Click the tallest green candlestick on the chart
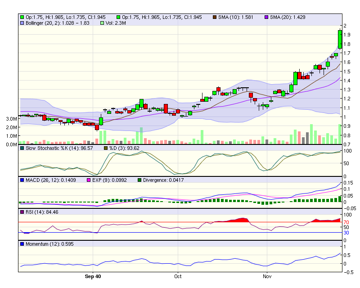This screenshot has height=288, width=360. (x=340, y=38)
